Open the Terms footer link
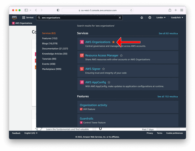195x151 pixels. 160,133
